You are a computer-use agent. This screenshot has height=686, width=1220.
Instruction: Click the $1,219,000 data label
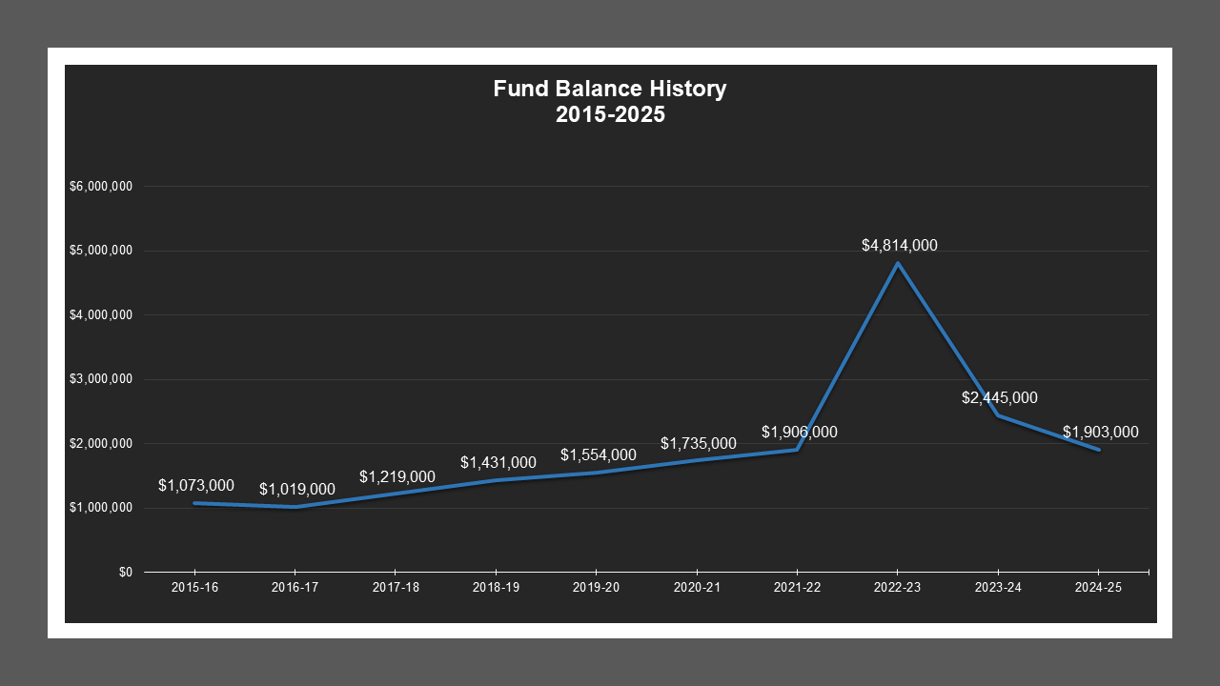[396, 477]
